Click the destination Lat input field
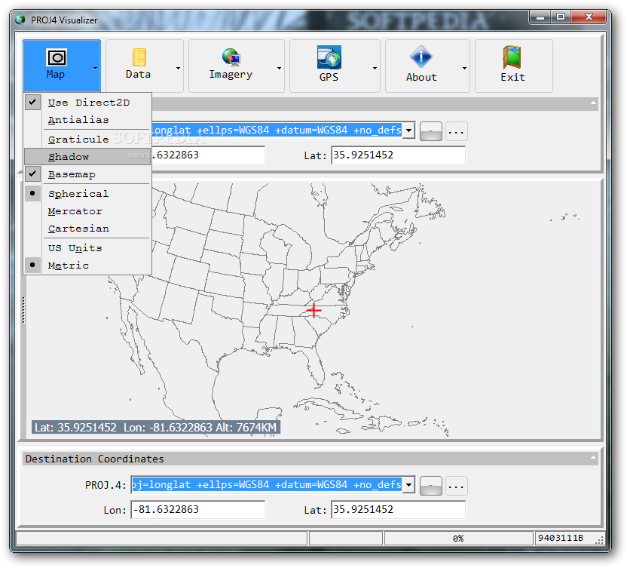This screenshot has height=568, width=627. pyautogui.click(x=398, y=510)
